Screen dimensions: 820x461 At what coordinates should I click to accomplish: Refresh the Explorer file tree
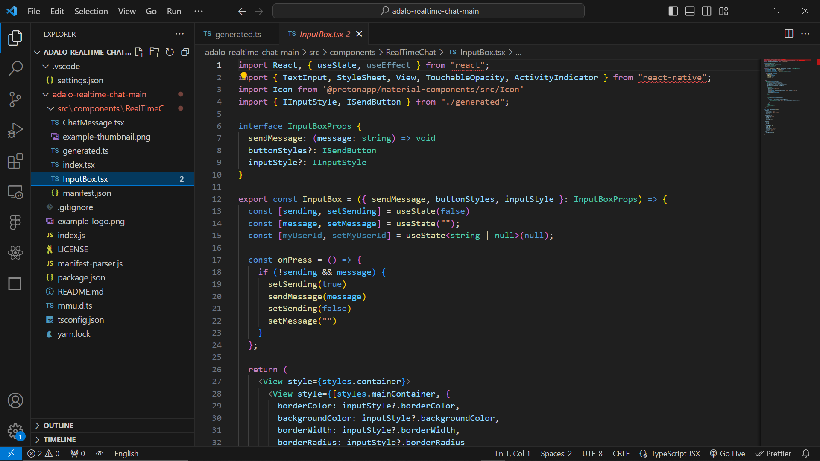click(170, 52)
